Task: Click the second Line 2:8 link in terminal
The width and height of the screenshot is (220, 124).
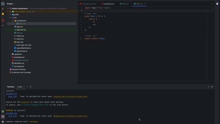Action: click(x=12, y=116)
